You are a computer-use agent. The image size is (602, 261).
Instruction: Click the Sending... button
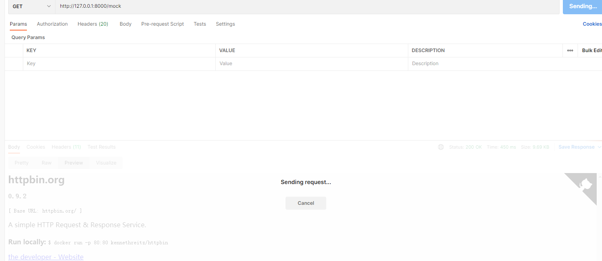(582, 7)
